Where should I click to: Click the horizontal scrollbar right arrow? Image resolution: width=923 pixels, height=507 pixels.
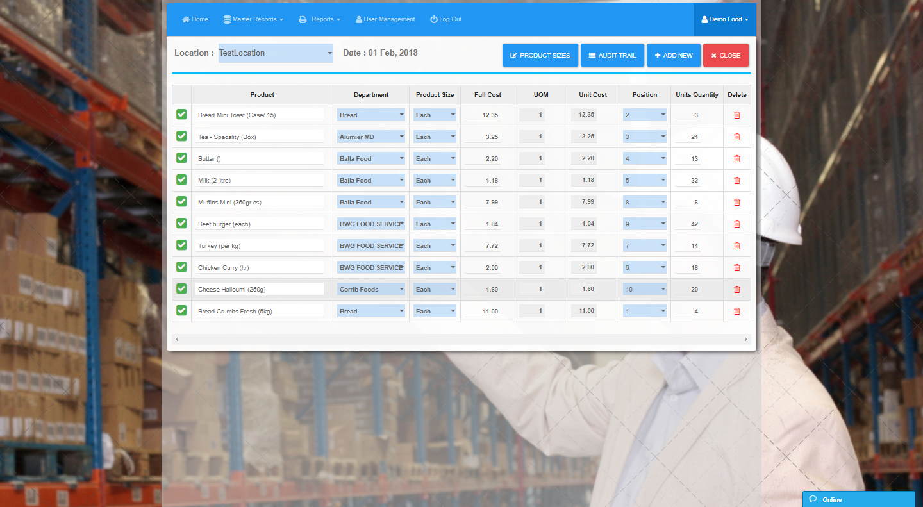tap(745, 339)
